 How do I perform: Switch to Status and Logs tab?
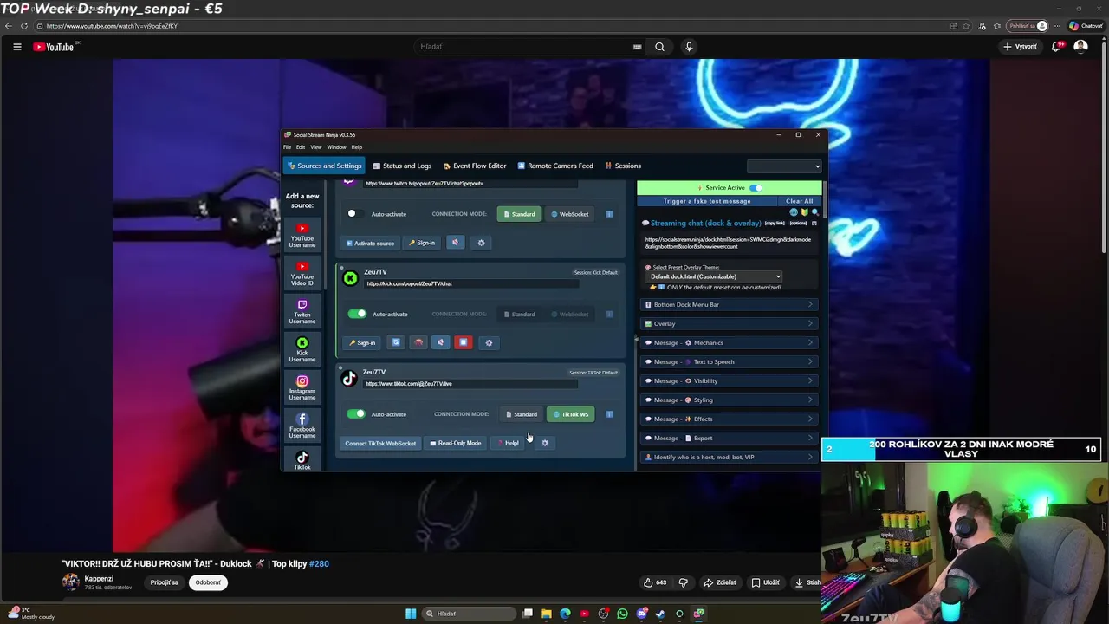point(402,166)
